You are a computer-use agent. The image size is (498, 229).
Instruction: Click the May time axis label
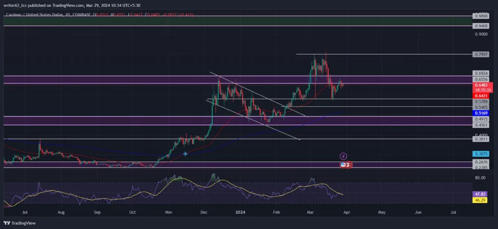click(382, 212)
